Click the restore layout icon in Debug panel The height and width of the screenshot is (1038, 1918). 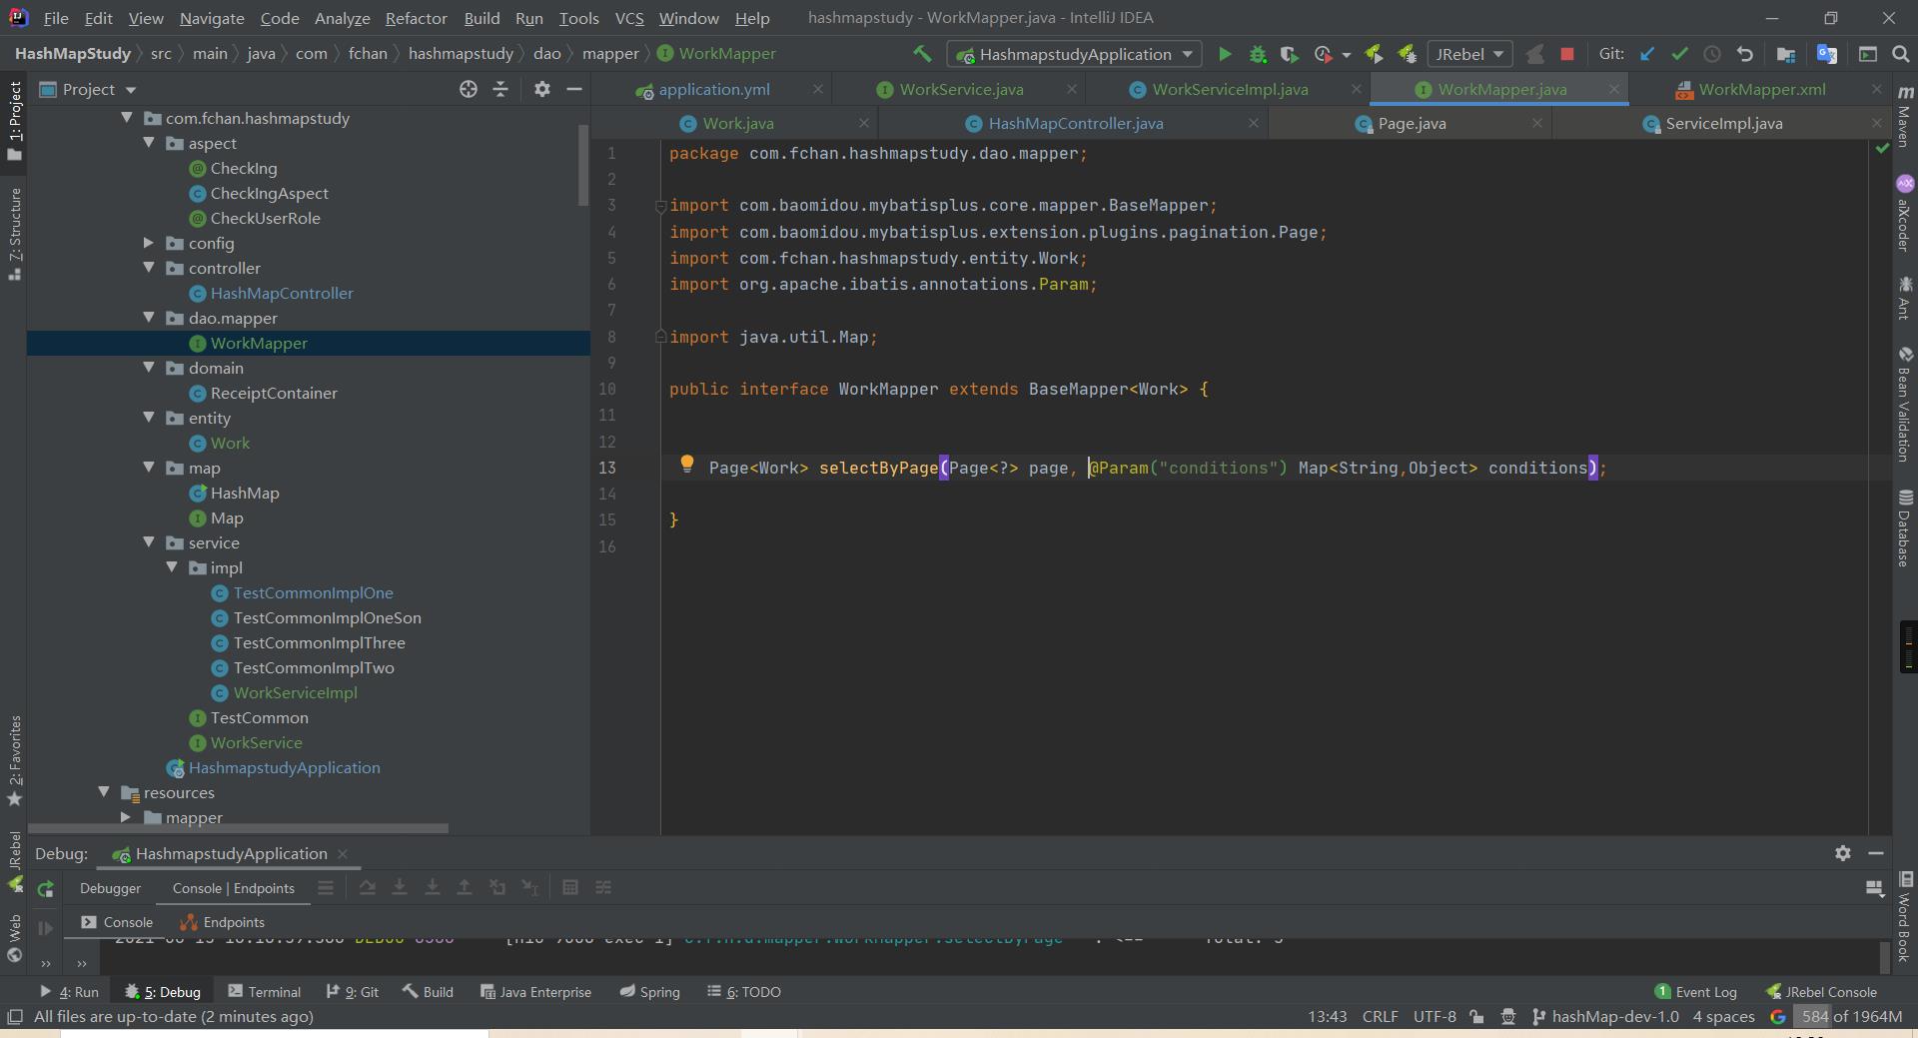click(x=1874, y=888)
